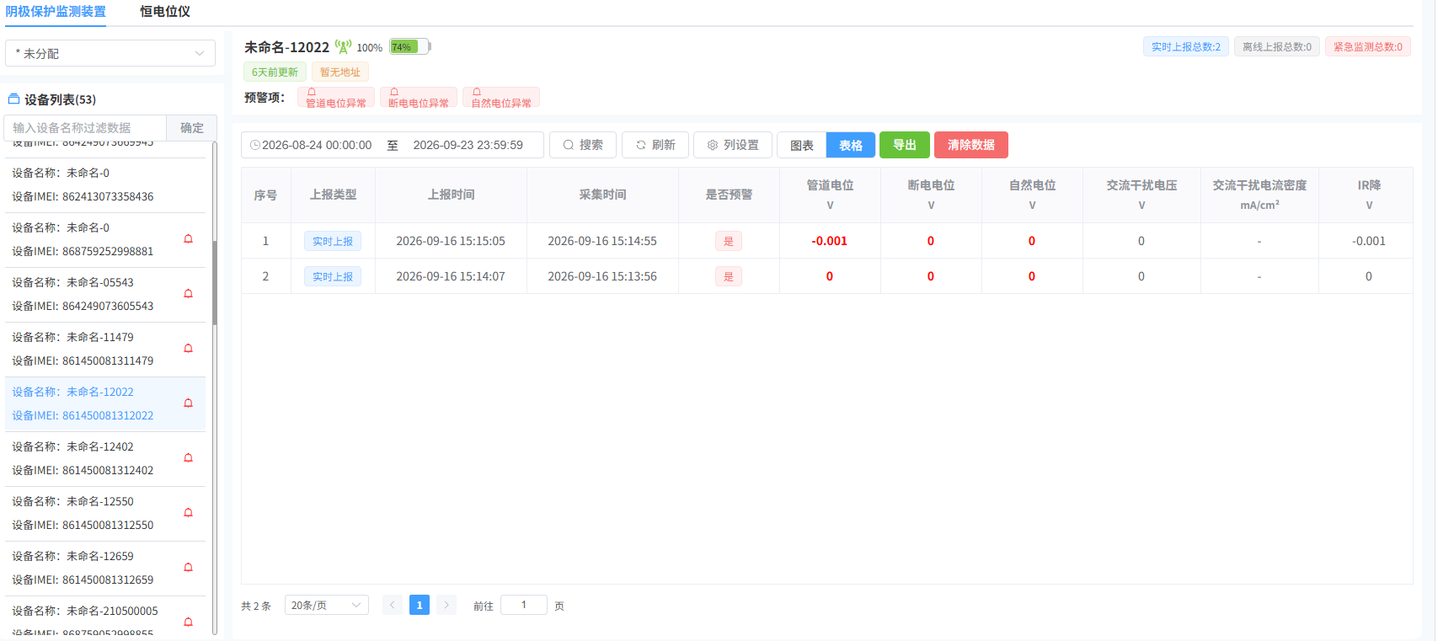Click the 刷新 refresh button
The width and height of the screenshot is (1438, 641).
[655, 145]
